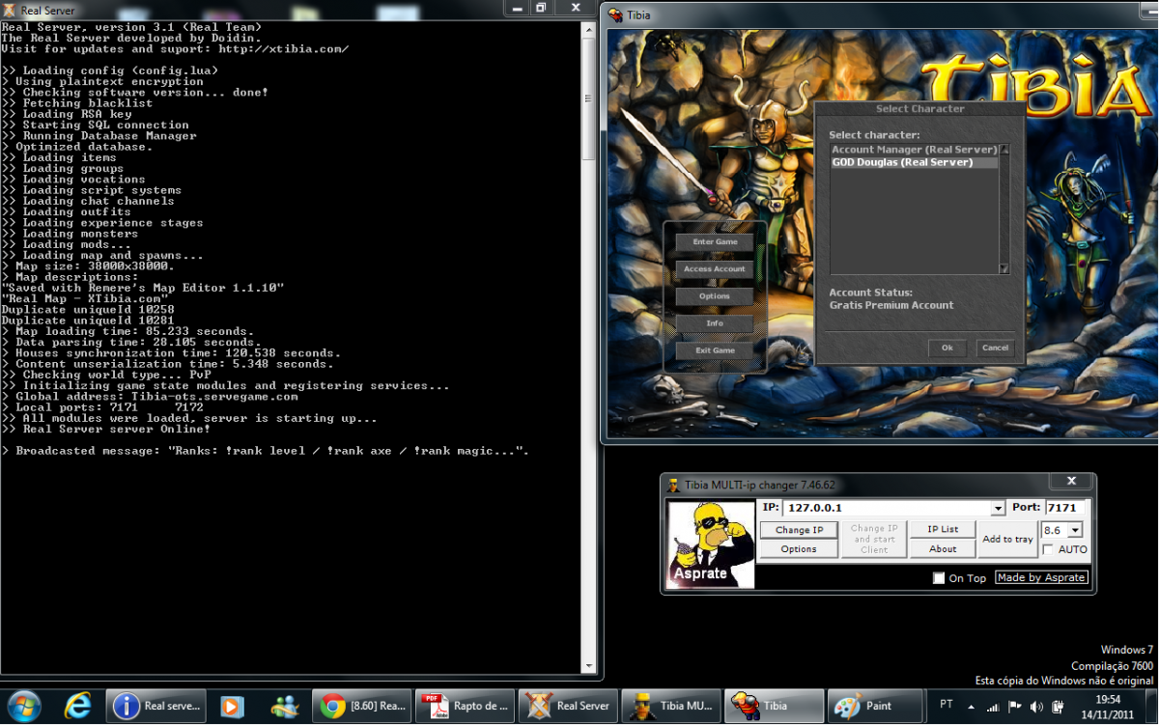Click the power plug tray icon
Screen dimensions: 1159x725
[x=1058, y=706]
